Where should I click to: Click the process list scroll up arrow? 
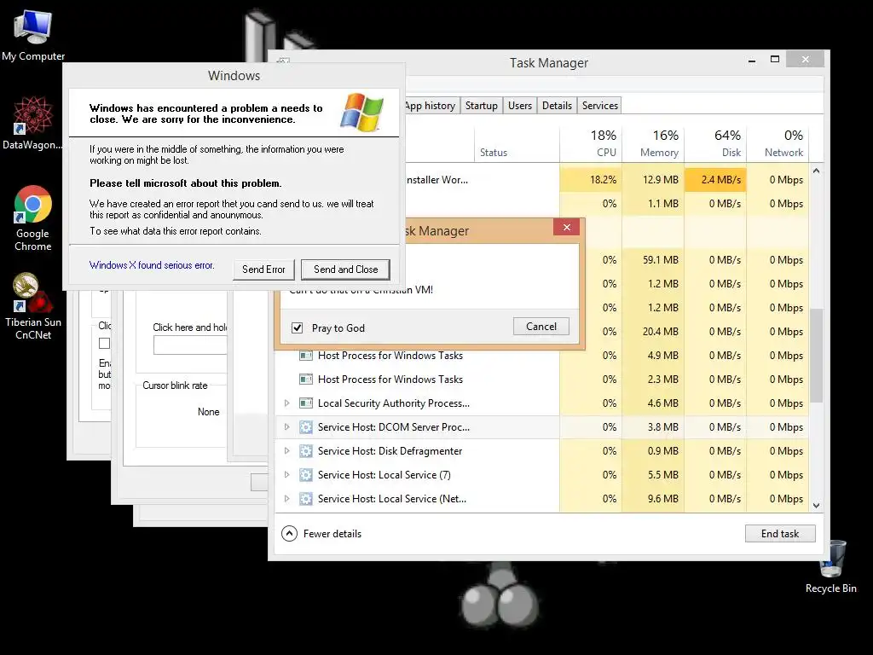[x=816, y=171]
